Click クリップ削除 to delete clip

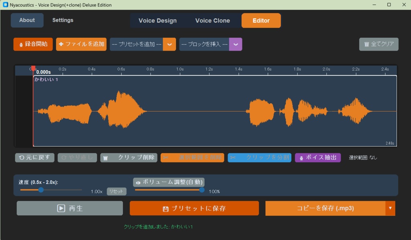pyautogui.click(x=129, y=157)
